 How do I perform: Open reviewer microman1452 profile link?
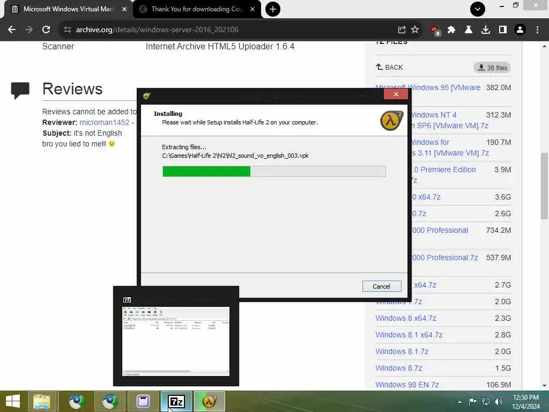105,122
